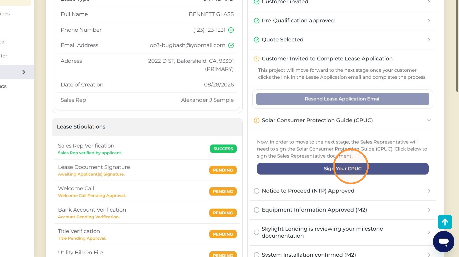Open the chat support bubble

[444, 242]
